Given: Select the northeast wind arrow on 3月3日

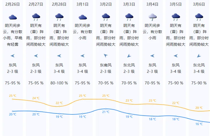Looking at the screenshot, I should click(129, 56).
